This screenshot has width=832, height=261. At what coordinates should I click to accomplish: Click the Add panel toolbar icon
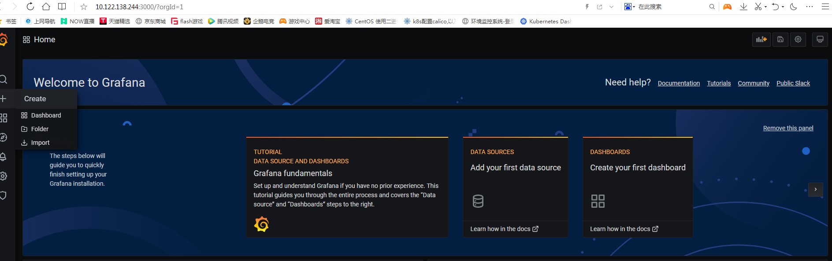(761, 40)
